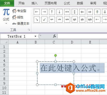Click the select-all corner of the sheet
This screenshot has height=95, width=107.
(4, 42)
